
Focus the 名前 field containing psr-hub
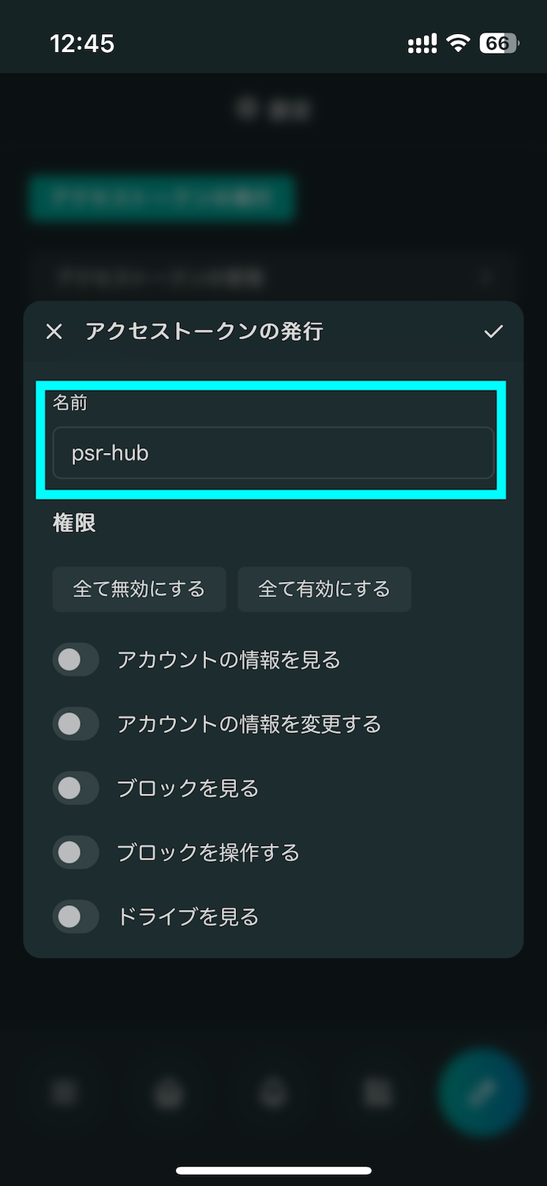(x=273, y=453)
